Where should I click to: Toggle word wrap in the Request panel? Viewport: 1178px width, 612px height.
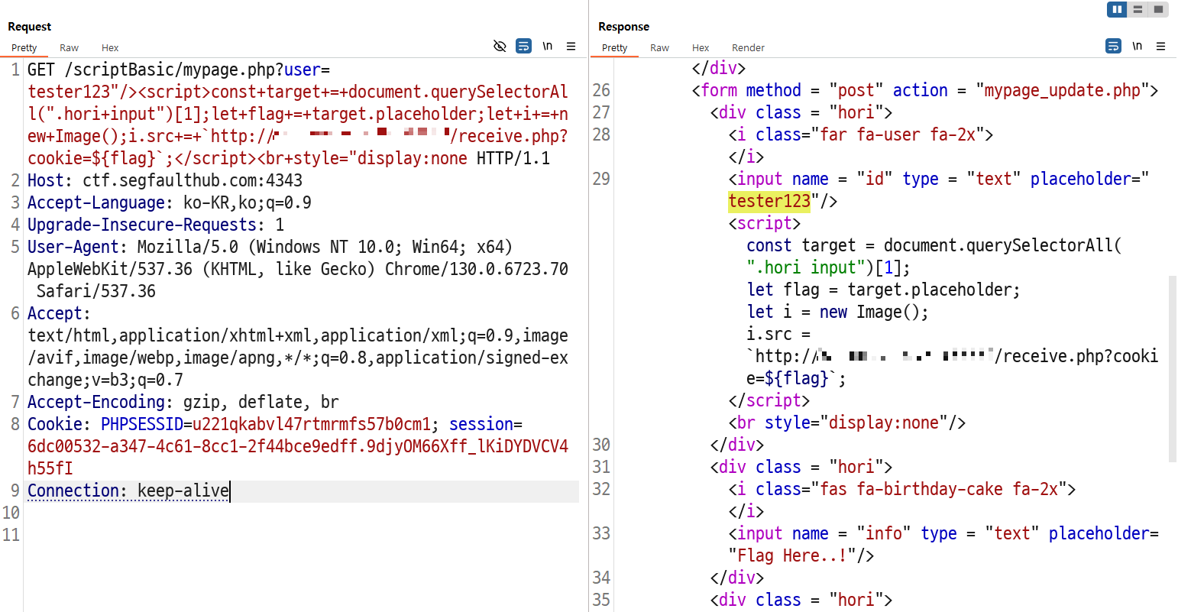[x=523, y=47]
